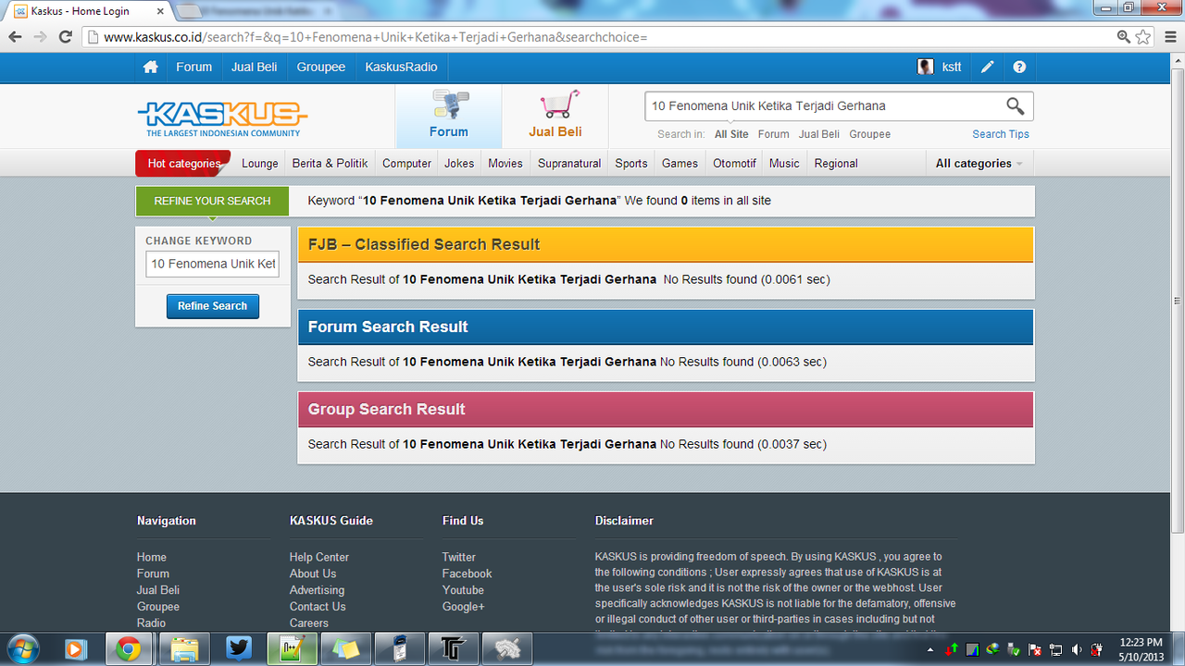Open the network tray icon
The width and height of the screenshot is (1185, 666).
pyautogui.click(x=1055, y=649)
